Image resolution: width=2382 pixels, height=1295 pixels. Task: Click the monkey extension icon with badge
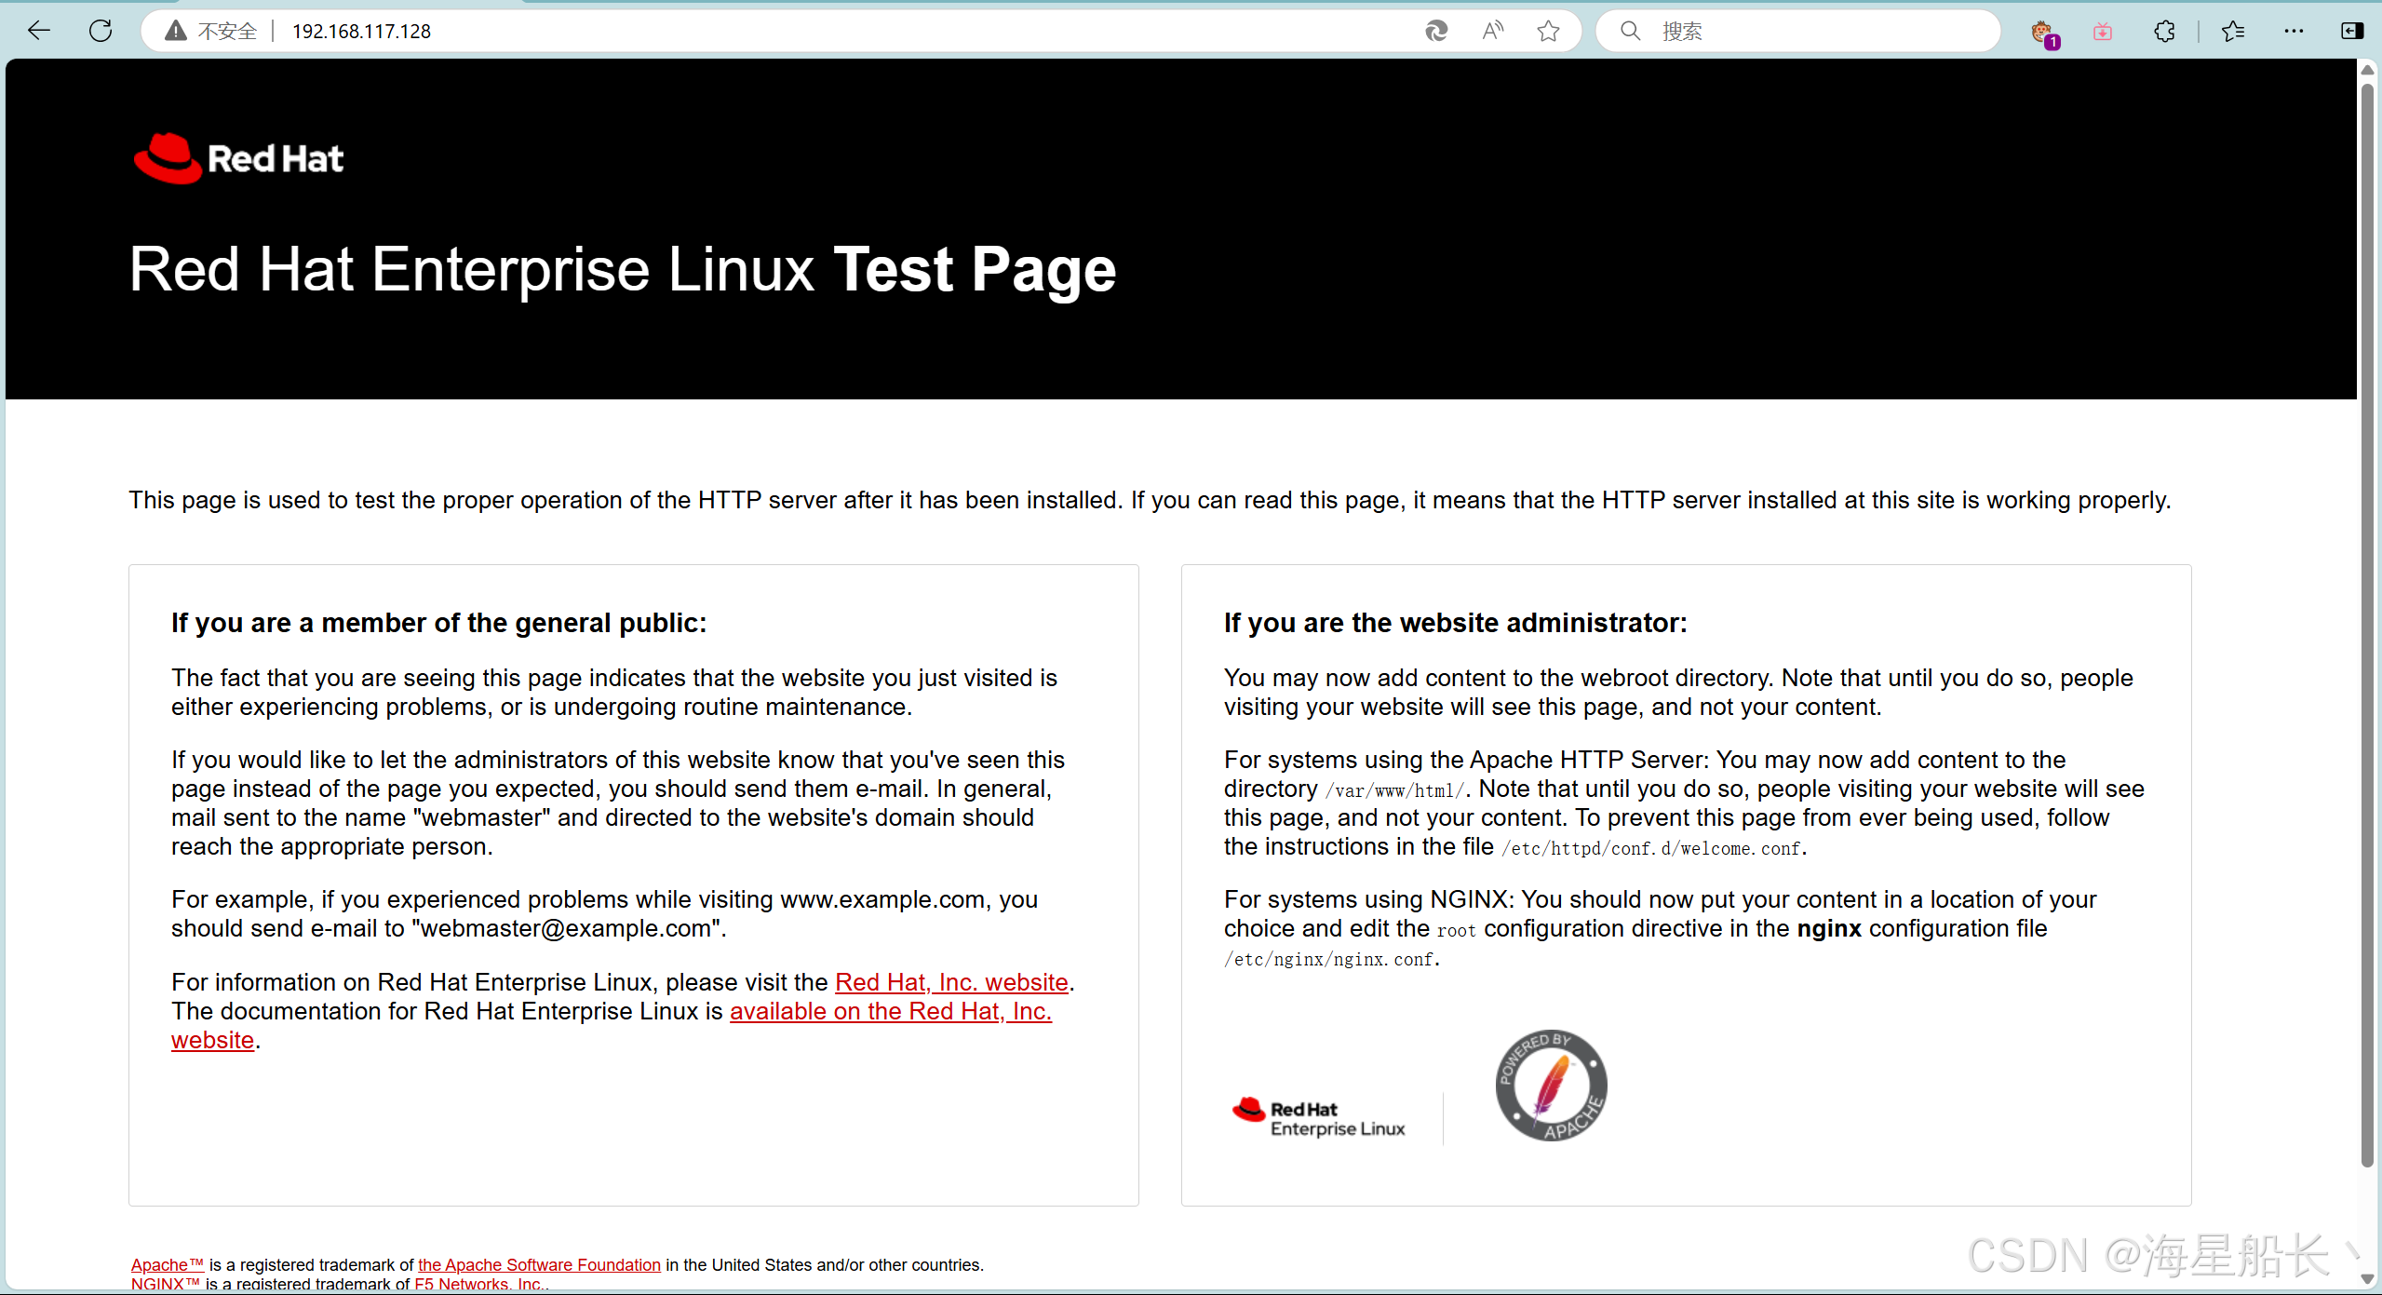click(2043, 33)
